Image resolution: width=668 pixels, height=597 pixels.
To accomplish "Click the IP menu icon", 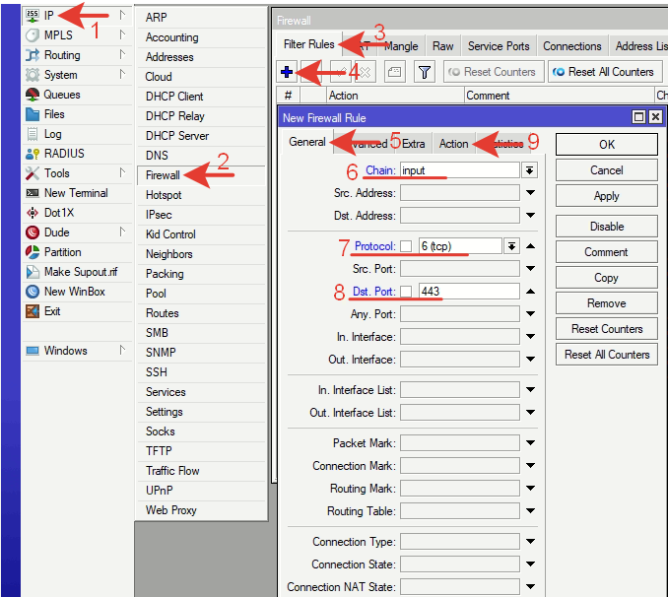I will (33, 16).
